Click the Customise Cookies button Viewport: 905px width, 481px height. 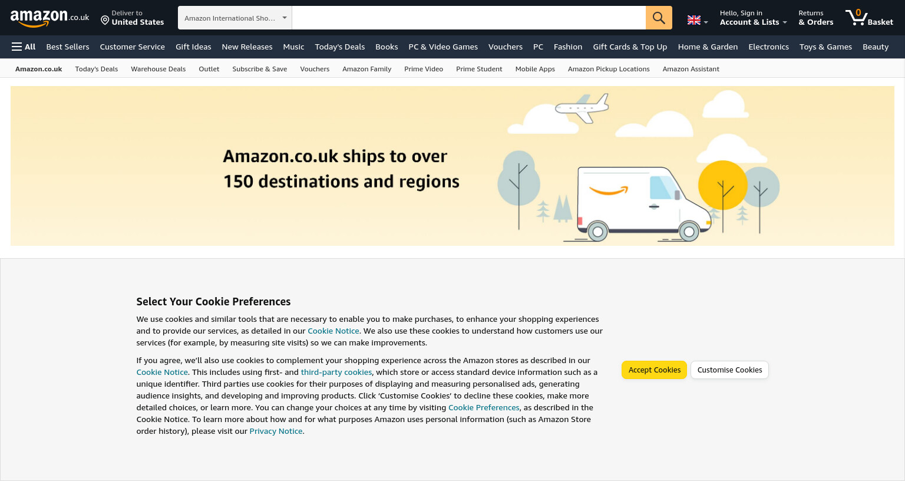pos(729,370)
